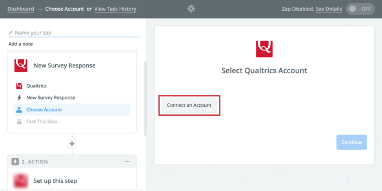This screenshot has width=382, height=191.
Task: Click the Connect an Account button
Action: [189, 105]
